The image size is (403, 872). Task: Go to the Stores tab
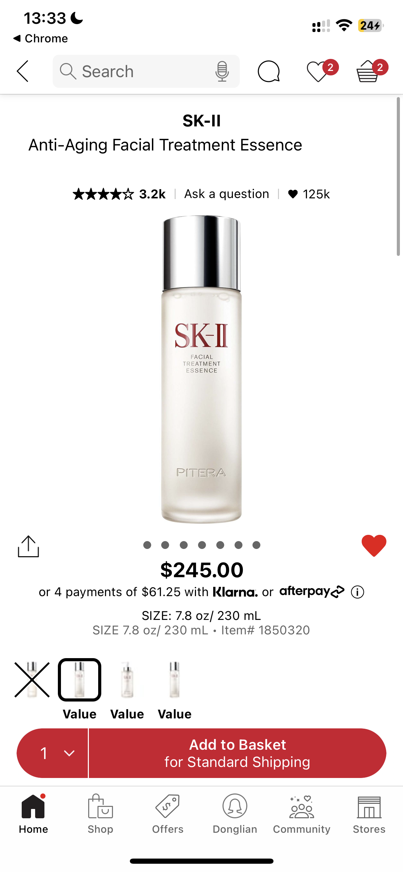coord(369,814)
